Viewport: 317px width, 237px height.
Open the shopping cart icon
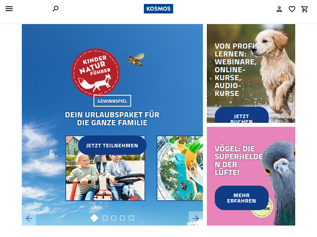304,9
